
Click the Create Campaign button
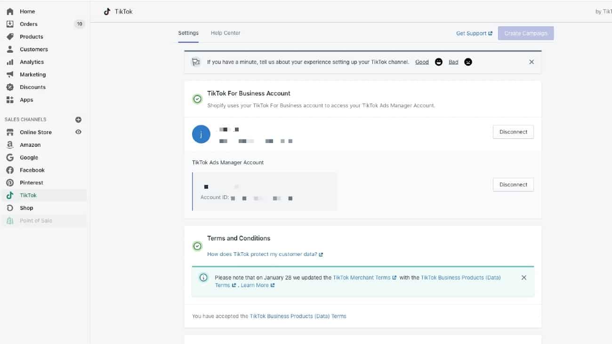pyautogui.click(x=526, y=33)
